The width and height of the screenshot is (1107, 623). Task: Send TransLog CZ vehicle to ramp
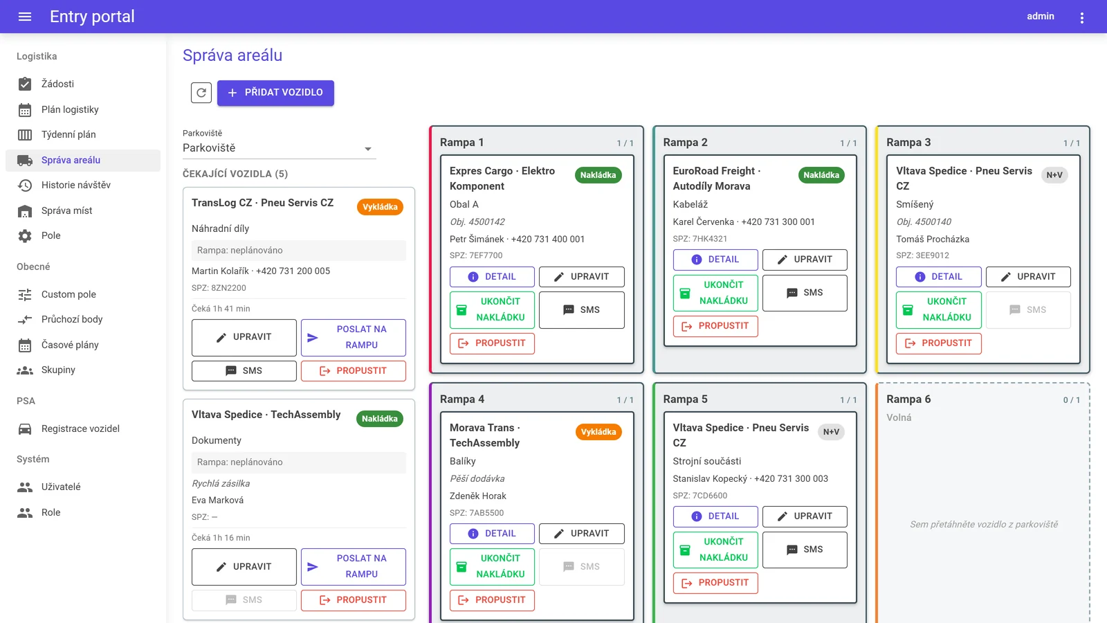pyautogui.click(x=354, y=337)
